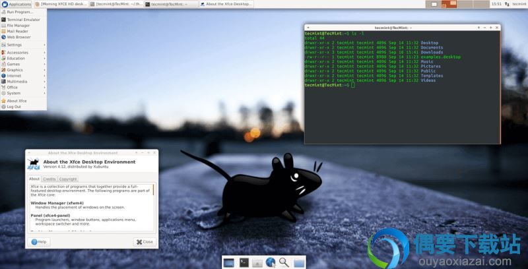
Task: Switch to the fourth workspace in the pager
Action: (481, 4)
